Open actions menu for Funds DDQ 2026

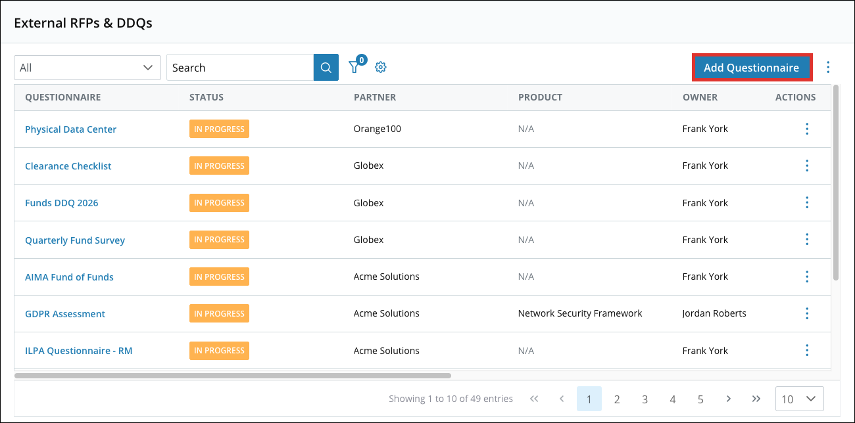pyautogui.click(x=807, y=202)
